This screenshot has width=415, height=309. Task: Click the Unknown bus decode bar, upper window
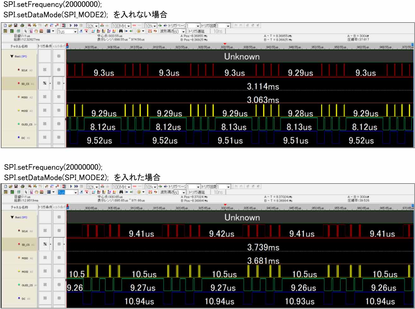240,56
